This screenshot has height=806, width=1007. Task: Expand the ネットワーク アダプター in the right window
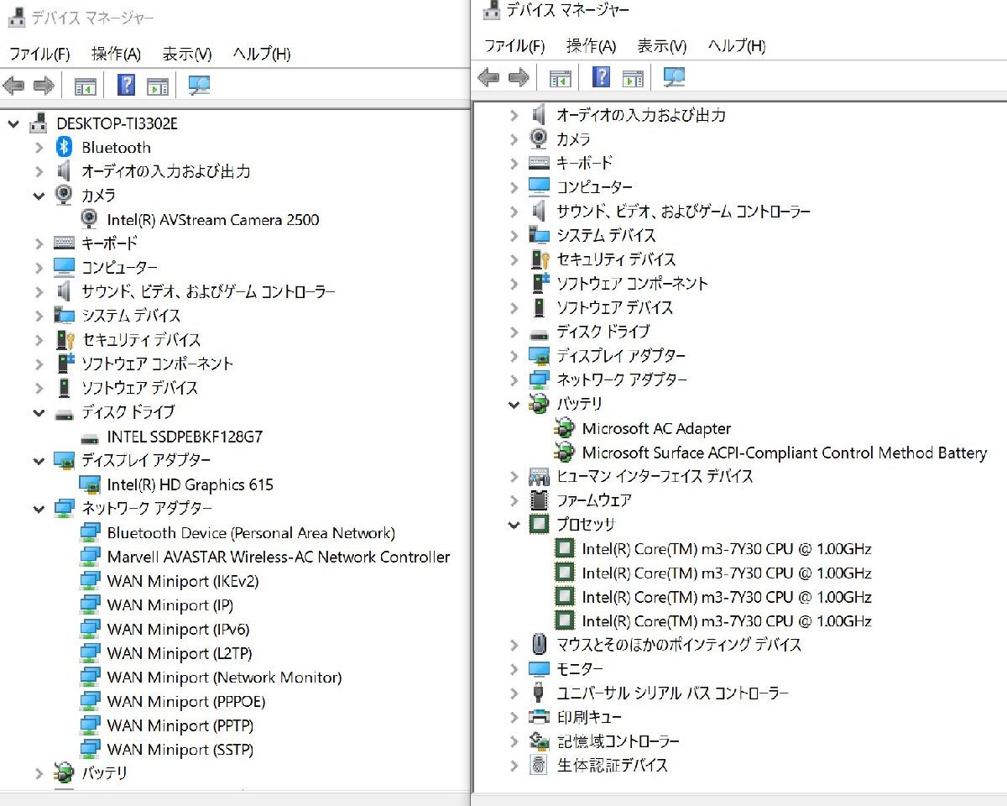pos(514,379)
